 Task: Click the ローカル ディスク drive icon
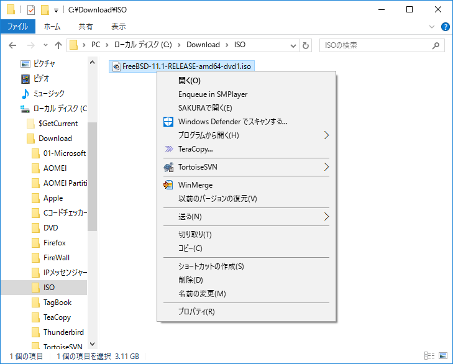[x=25, y=109]
